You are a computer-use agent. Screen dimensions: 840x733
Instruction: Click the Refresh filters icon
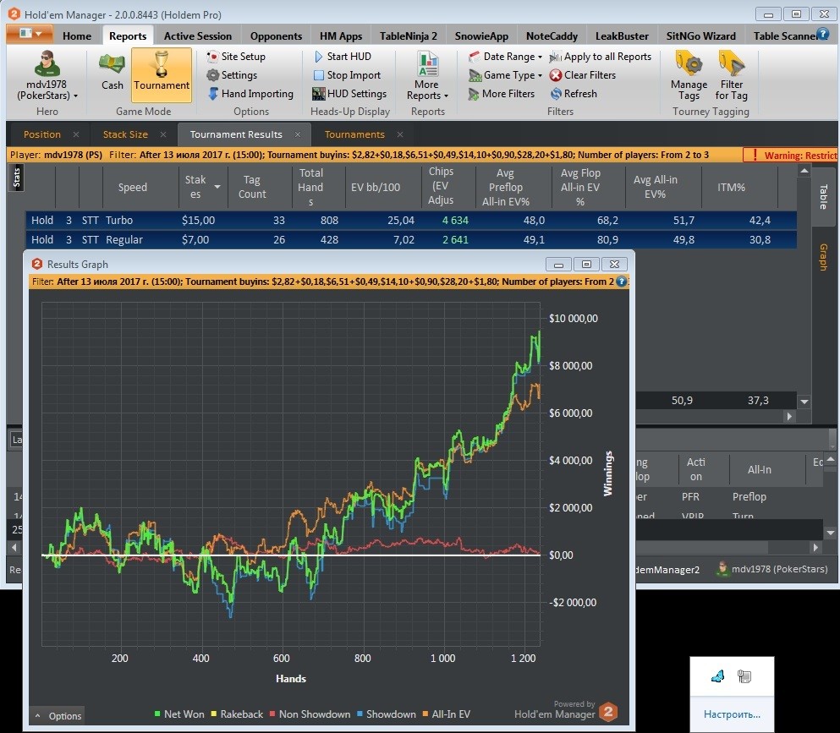556,94
